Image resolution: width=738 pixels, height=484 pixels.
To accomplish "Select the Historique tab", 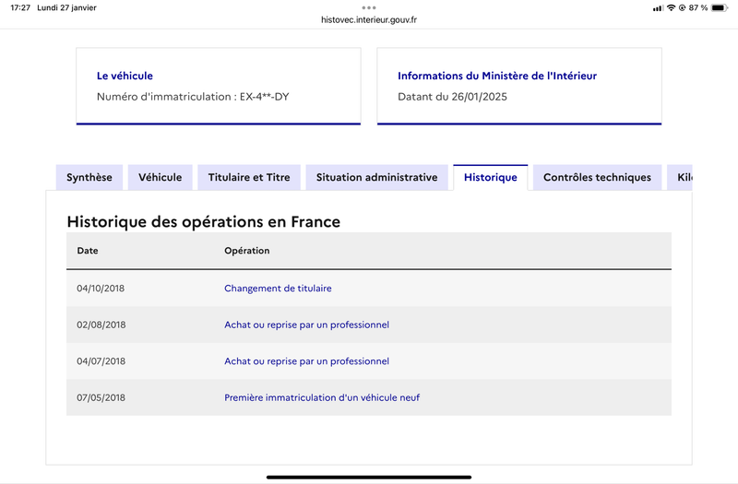I will (x=491, y=177).
